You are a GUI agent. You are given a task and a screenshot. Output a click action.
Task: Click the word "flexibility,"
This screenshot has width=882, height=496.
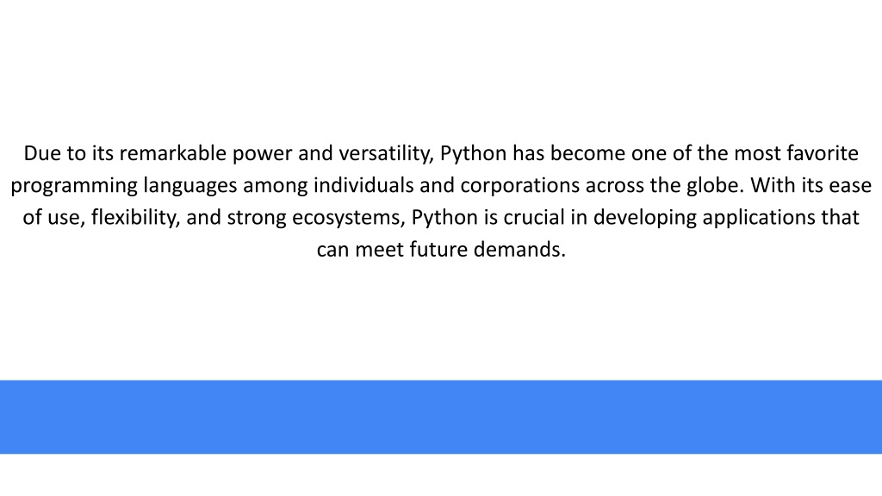[135, 218]
